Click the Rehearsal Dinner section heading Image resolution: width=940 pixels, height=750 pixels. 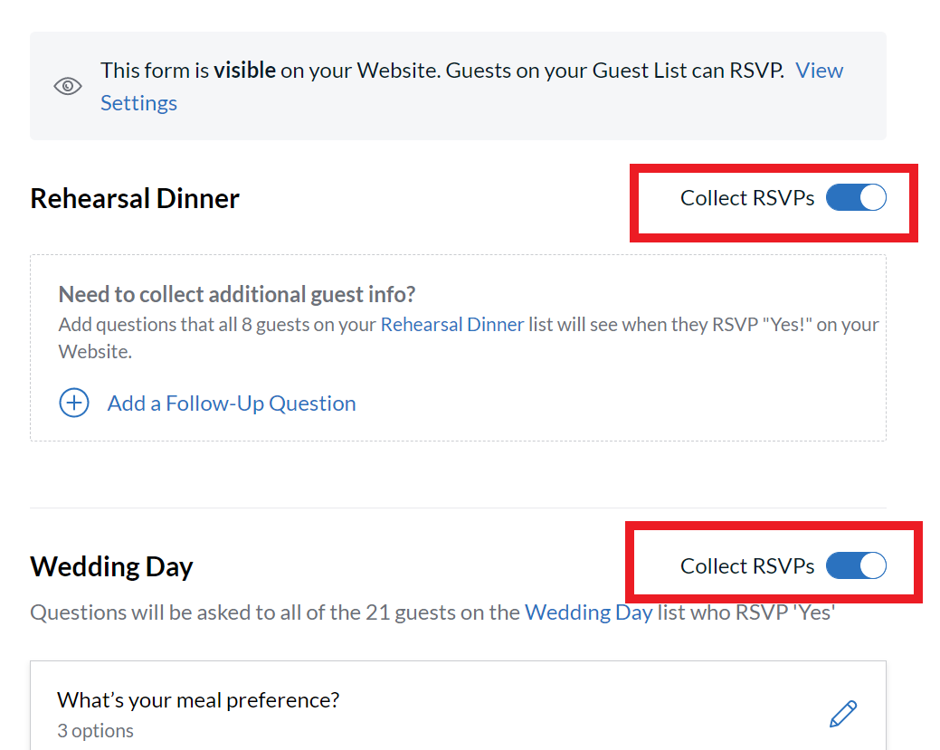[x=135, y=198]
